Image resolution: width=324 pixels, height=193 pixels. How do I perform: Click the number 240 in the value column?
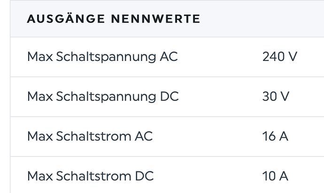(274, 57)
